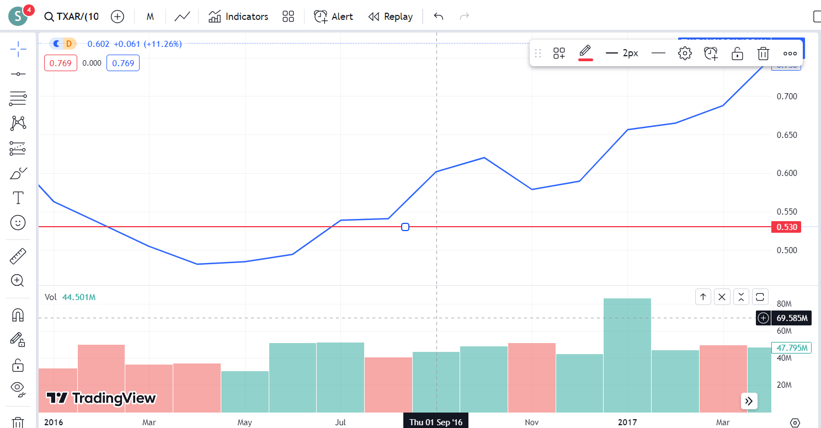This screenshot has width=821, height=428.
Task: Click the 47.795M volume label
Action: coord(792,348)
